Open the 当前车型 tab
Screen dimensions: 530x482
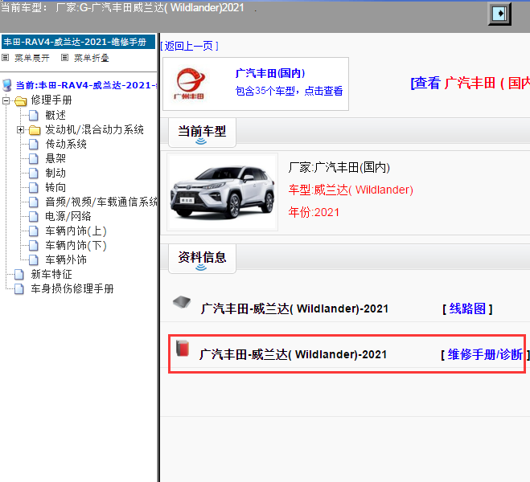click(202, 133)
